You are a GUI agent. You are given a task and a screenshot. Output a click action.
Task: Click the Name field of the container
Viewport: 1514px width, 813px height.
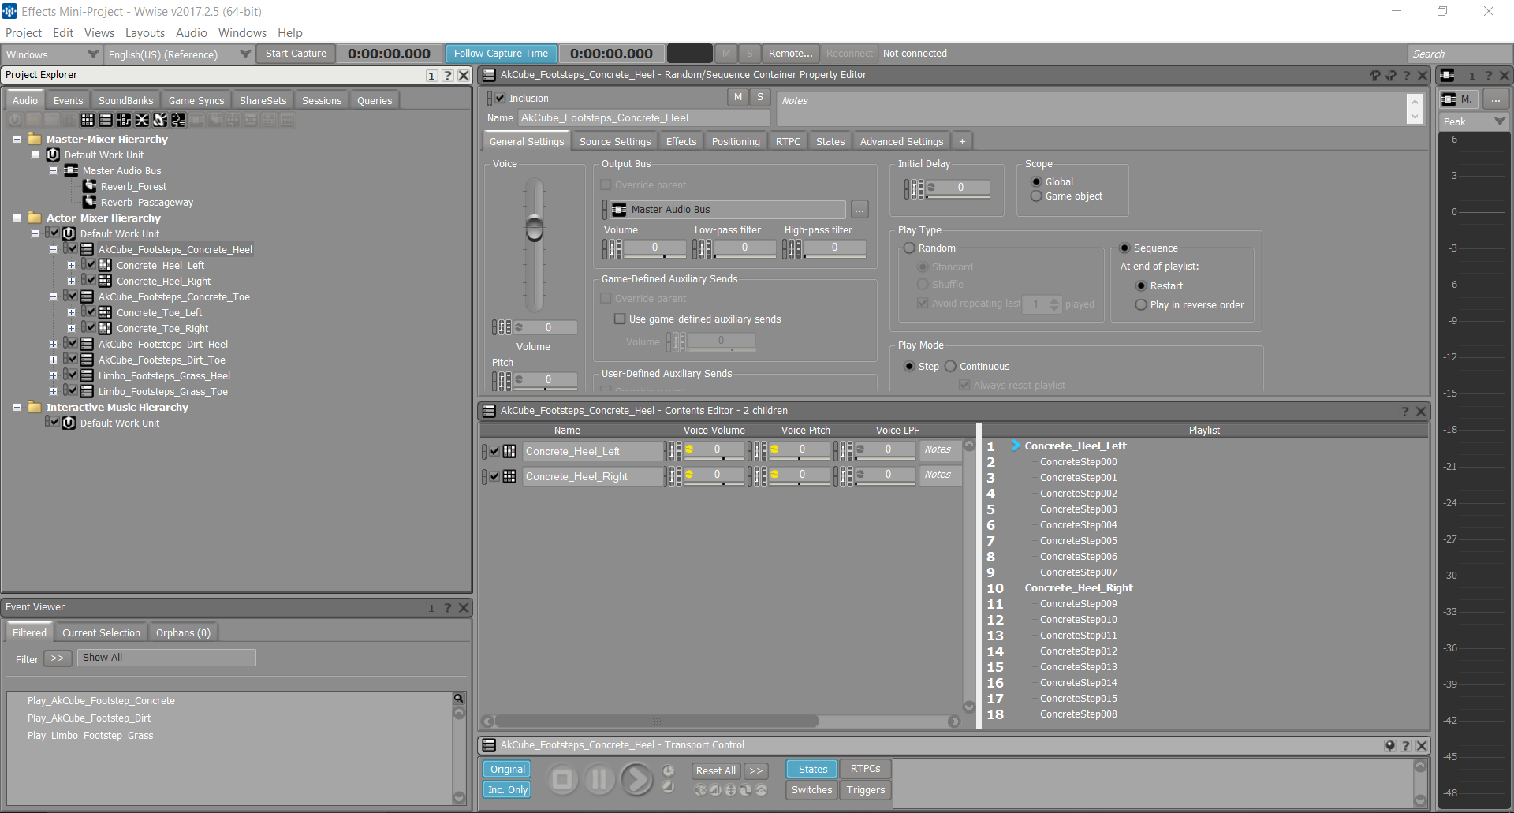644,118
